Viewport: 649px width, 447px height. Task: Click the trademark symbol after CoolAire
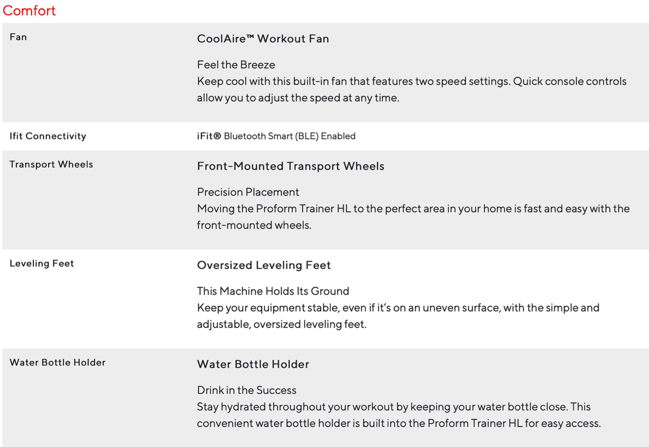coord(250,36)
